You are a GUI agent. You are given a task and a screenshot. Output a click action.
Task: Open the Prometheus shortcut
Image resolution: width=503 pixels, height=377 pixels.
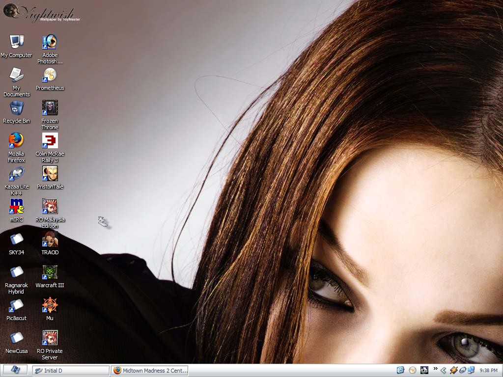[x=50, y=75]
